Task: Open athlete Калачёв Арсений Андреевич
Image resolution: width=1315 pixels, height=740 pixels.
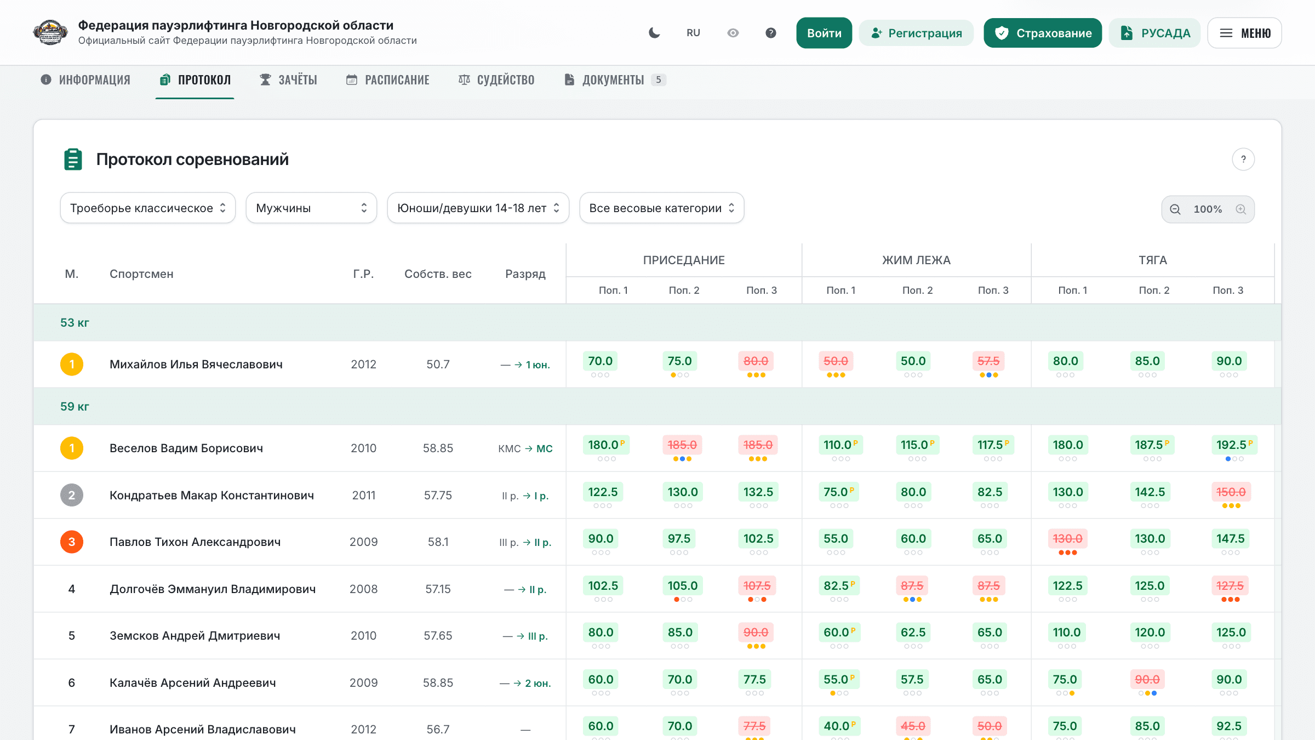Action: click(x=193, y=683)
